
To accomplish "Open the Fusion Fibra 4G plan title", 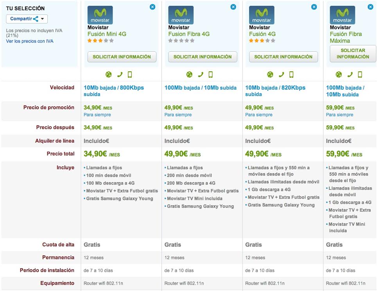I will 189,34.
